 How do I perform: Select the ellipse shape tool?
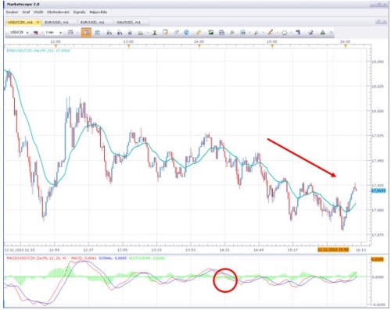[285, 33]
